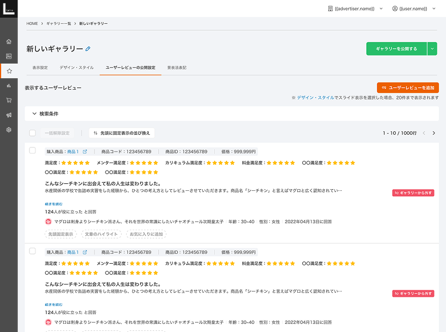This screenshot has height=332, width=446.
Task: Open the megaphone icon in the sidebar
Action: [9, 115]
